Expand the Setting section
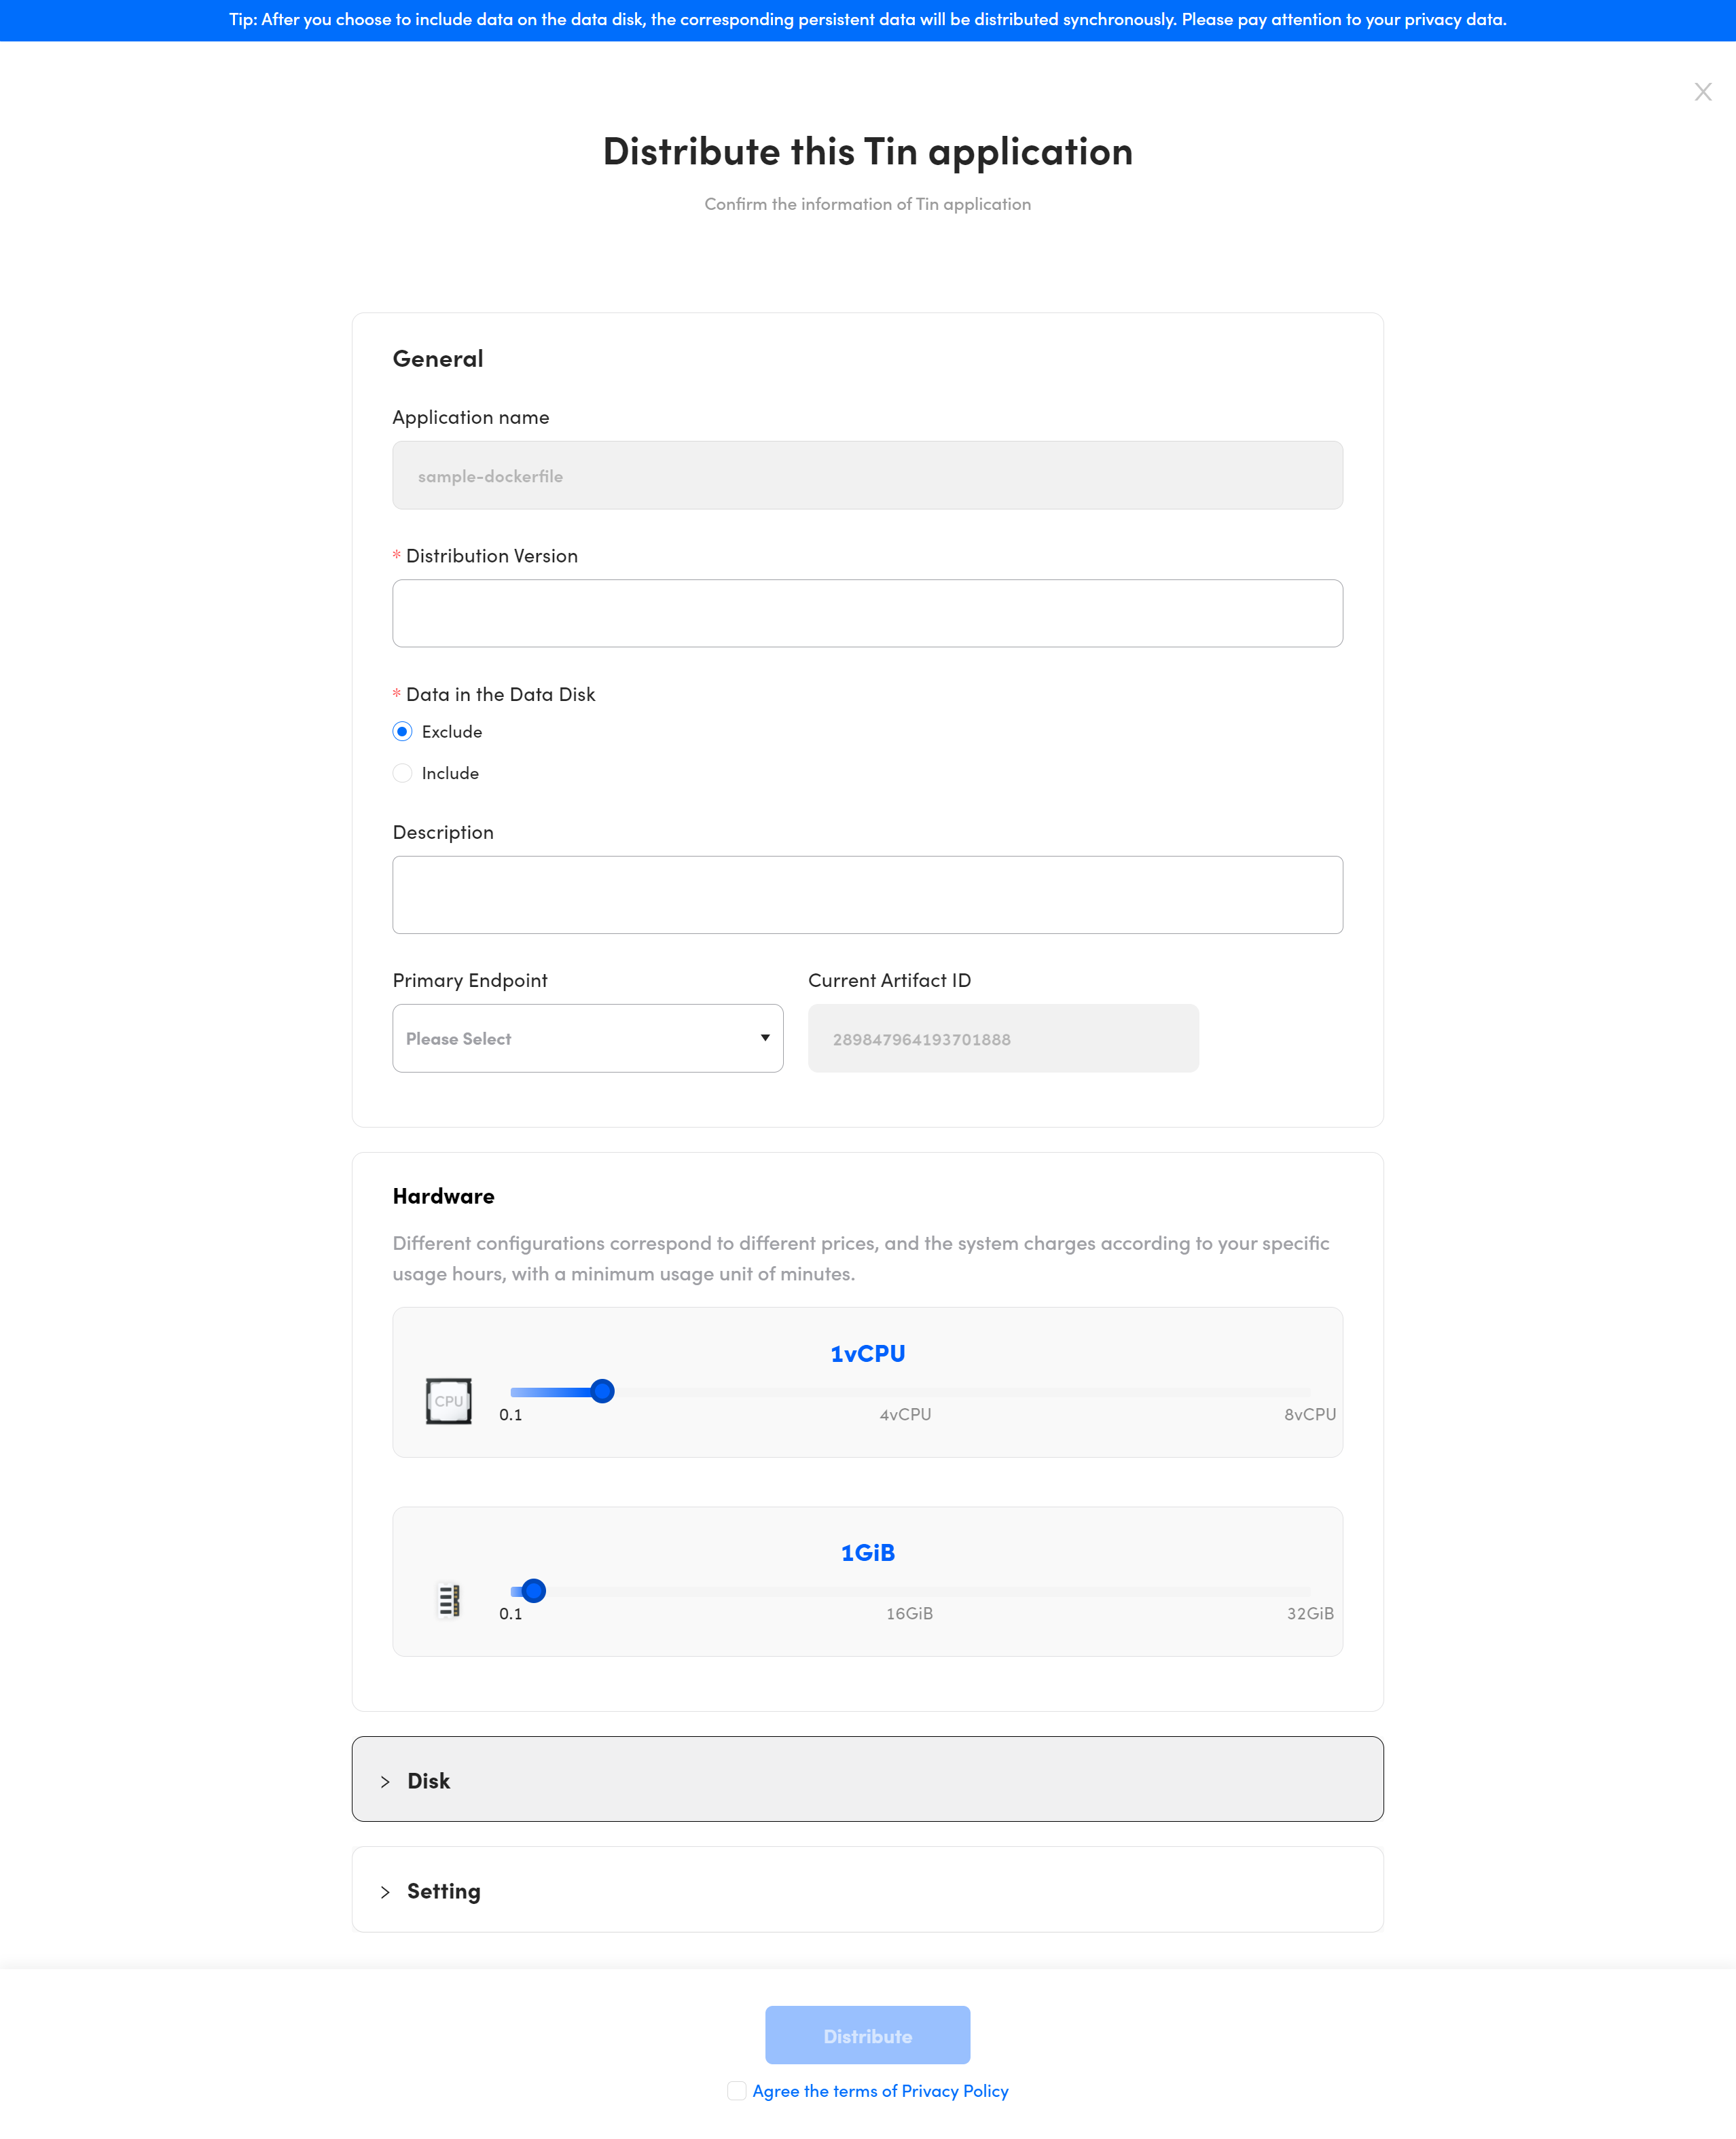 (x=867, y=1889)
